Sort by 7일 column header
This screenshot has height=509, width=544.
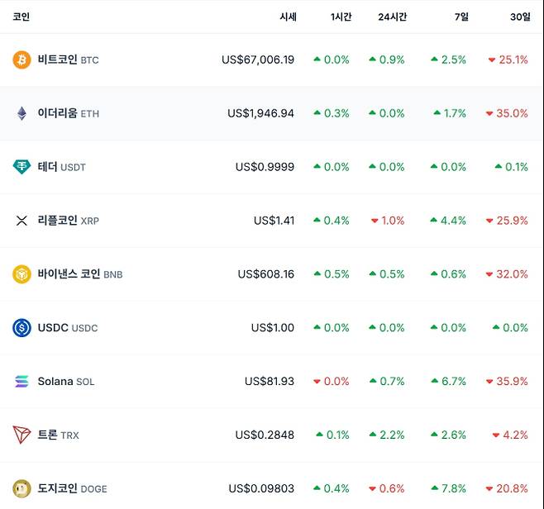click(x=461, y=17)
